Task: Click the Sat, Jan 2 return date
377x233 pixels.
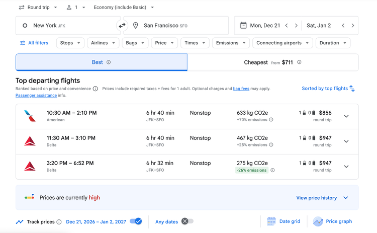Action: tap(319, 26)
